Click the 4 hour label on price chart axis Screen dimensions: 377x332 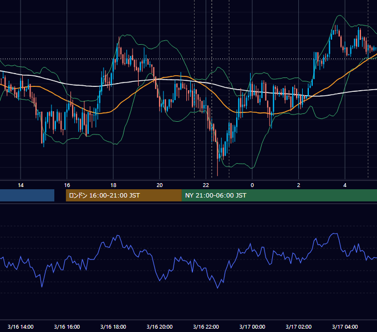pos(345,185)
